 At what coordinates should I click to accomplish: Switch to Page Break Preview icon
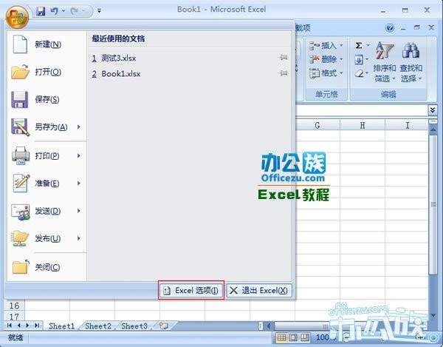(x=304, y=337)
